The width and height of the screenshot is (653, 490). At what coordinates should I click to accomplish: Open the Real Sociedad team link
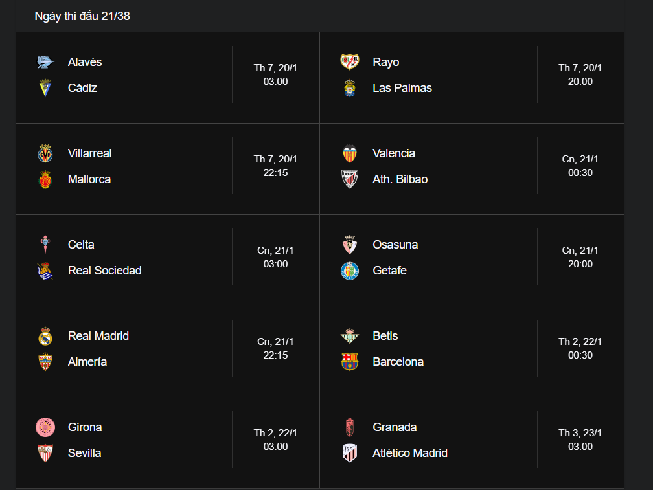coord(104,271)
